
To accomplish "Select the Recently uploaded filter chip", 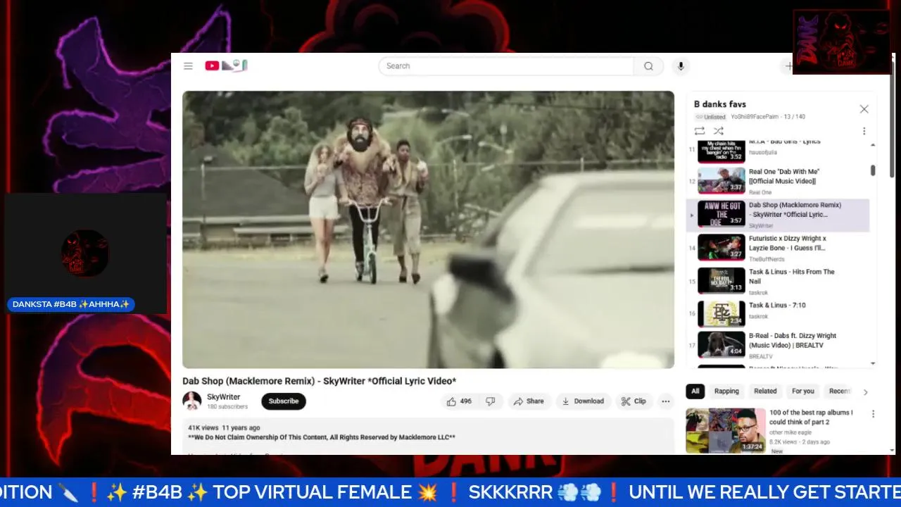I will [840, 392].
